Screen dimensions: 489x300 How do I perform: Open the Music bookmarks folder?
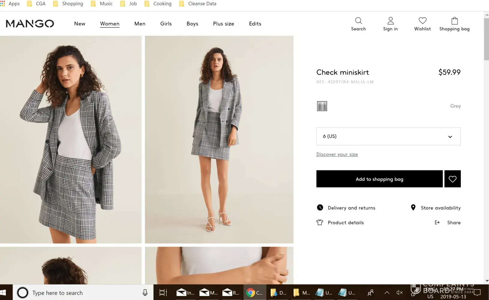(x=102, y=4)
